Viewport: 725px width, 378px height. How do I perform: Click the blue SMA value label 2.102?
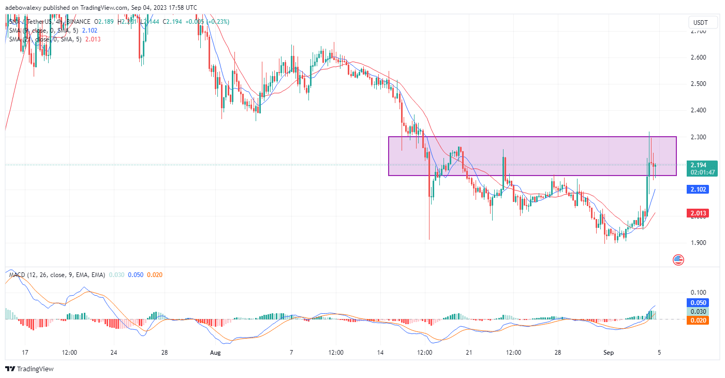coord(697,190)
